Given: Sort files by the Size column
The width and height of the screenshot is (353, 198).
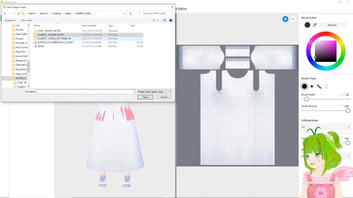Looking at the screenshot, I should [x=132, y=26].
